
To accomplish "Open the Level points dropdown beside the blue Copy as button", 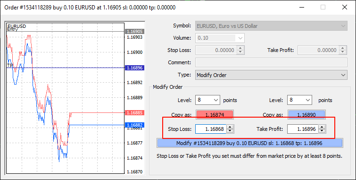I will tap(299, 100).
